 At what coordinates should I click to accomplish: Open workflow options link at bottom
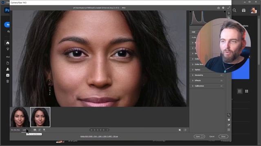pyautogui.click(x=99, y=137)
